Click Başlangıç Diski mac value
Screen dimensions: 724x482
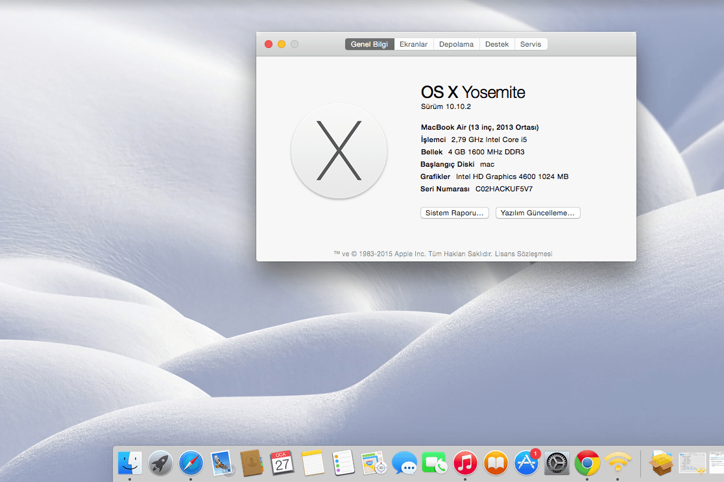point(487,164)
